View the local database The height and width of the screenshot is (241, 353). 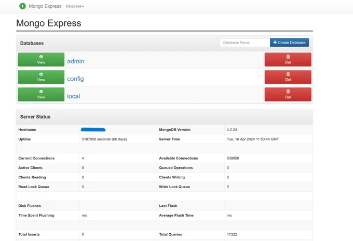[x=41, y=94]
